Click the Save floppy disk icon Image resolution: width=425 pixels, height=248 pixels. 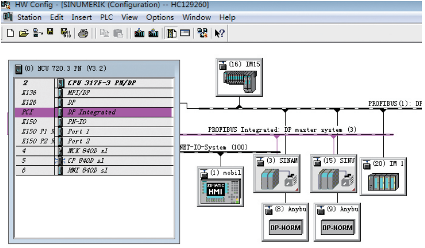(x=50, y=33)
